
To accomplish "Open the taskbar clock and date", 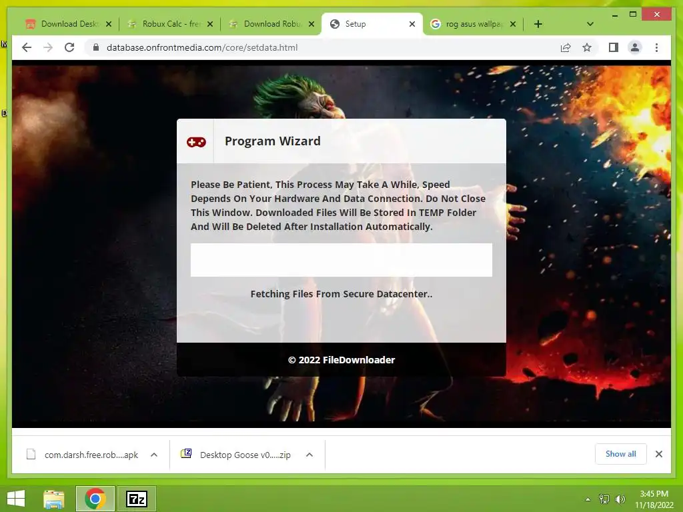I will 654,499.
